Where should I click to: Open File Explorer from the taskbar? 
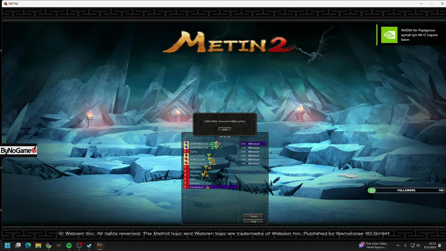(x=38, y=245)
